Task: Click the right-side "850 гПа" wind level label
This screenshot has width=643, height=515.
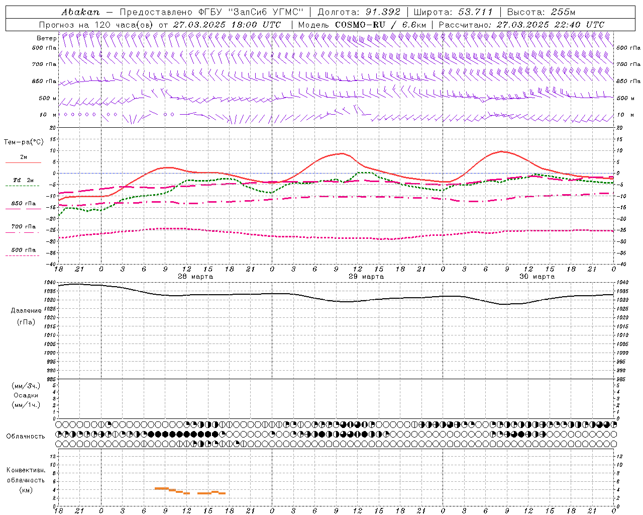Action: tap(628, 81)
